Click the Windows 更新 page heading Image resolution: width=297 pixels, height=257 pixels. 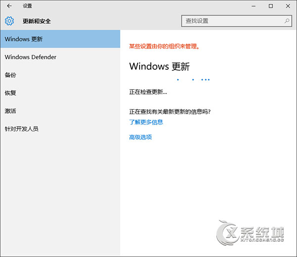coord(159,66)
